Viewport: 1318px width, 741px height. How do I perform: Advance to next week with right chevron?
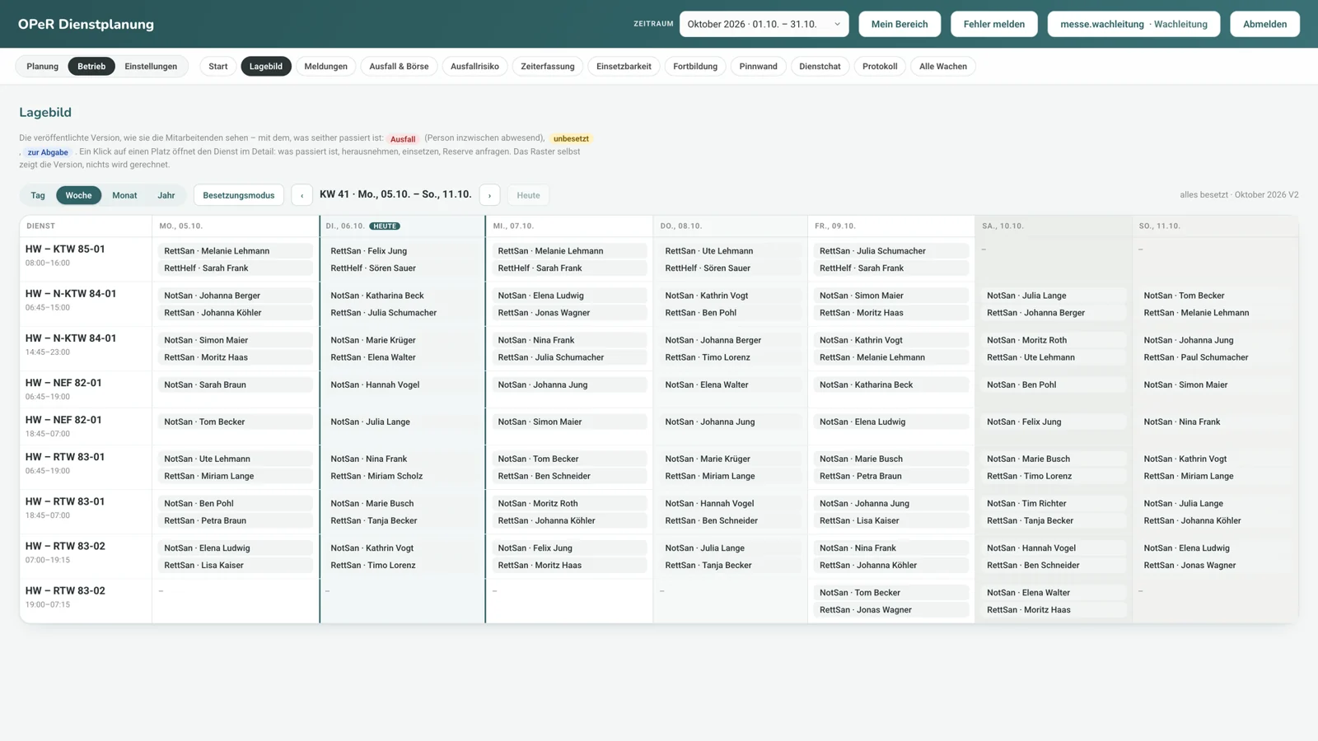coord(489,195)
